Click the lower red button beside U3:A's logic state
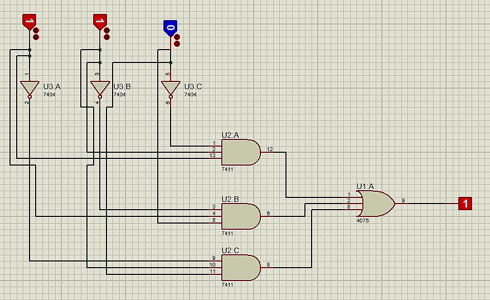This screenshot has width=490, height=300. tap(36, 37)
